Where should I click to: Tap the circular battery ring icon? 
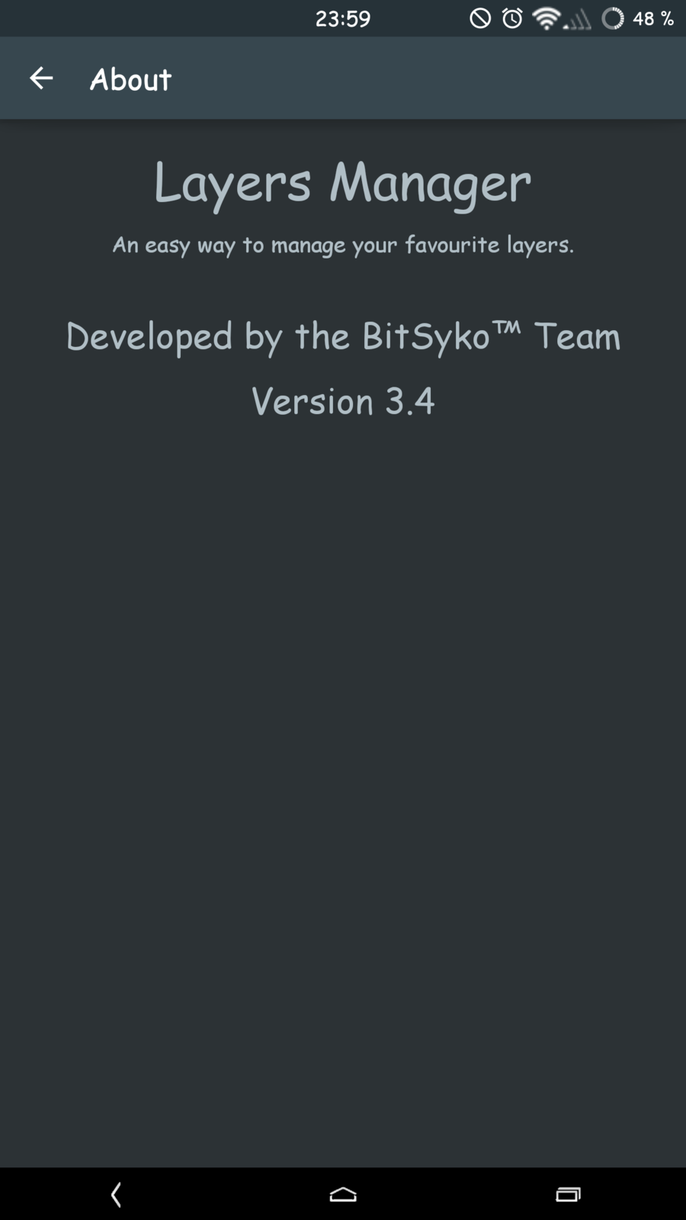pyautogui.click(x=613, y=18)
